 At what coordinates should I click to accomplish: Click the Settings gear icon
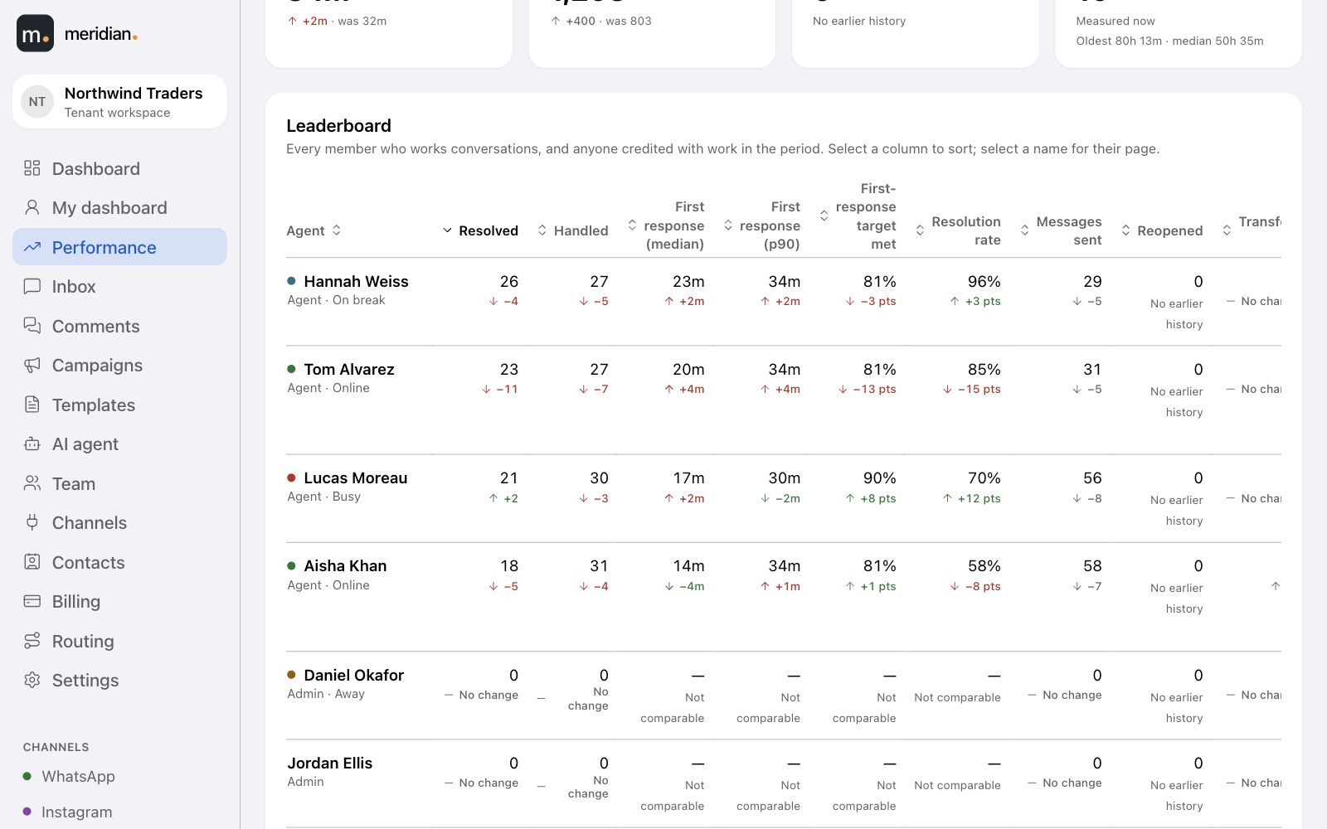pos(32,680)
